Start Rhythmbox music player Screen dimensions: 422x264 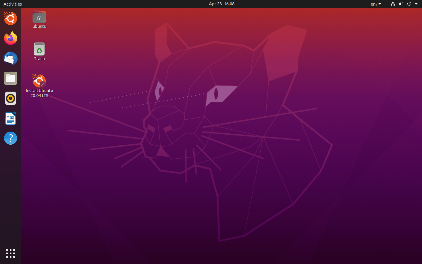(x=10, y=98)
